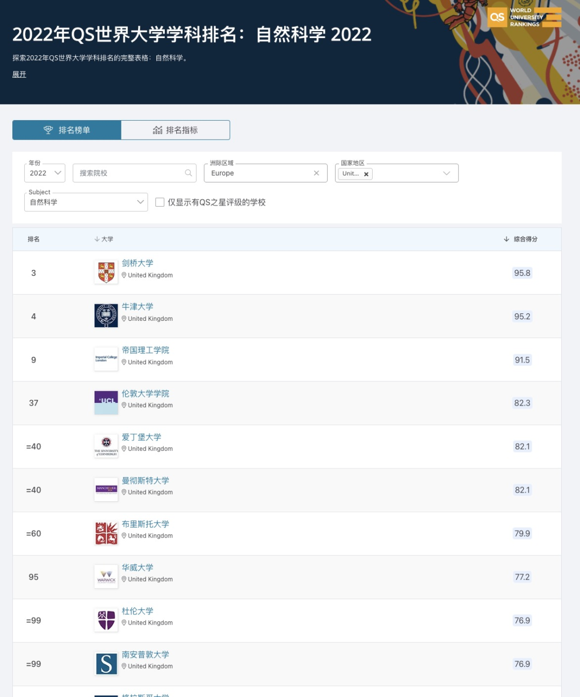Image resolution: width=580 pixels, height=697 pixels.
Task: Click the search magnifier icon in 搜索院校
Action: click(x=189, y=173)
